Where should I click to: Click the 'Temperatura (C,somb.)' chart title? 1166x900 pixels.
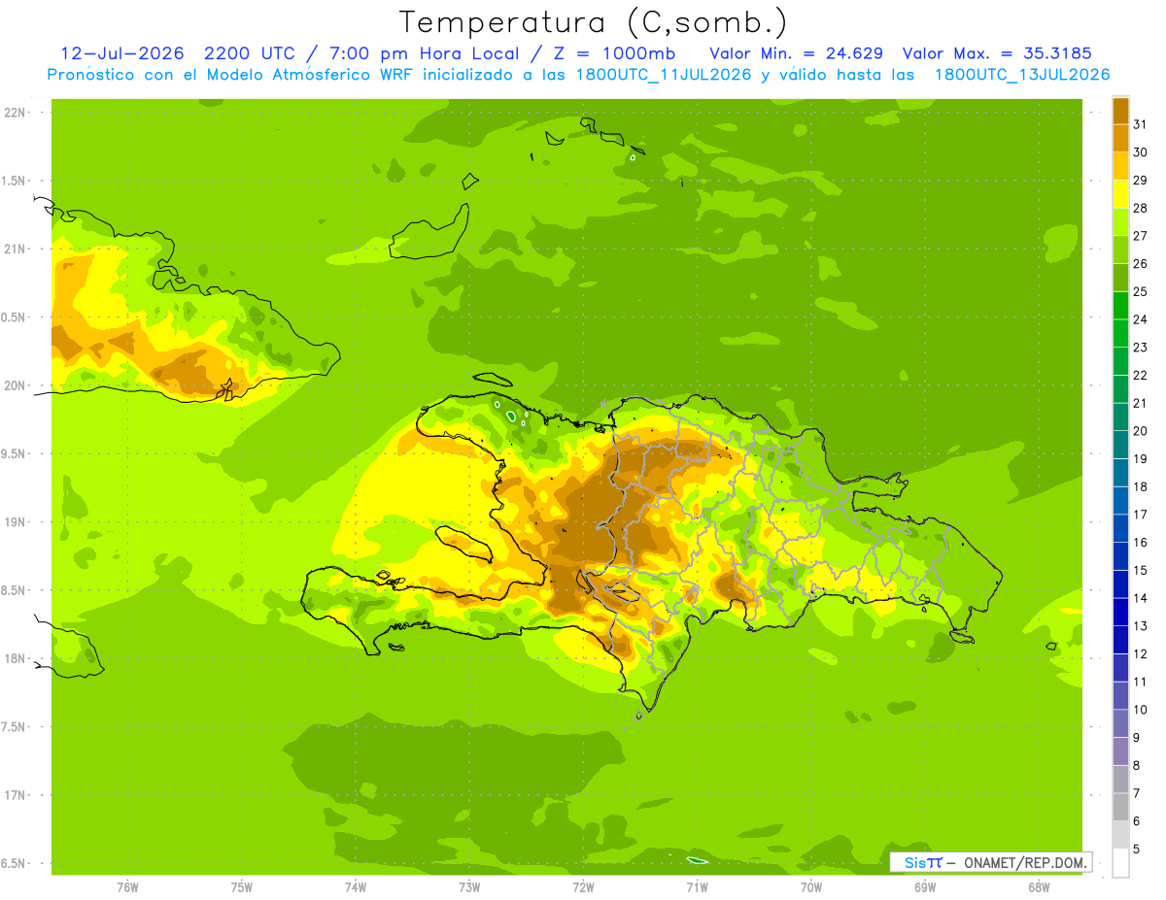coord(594,22)
